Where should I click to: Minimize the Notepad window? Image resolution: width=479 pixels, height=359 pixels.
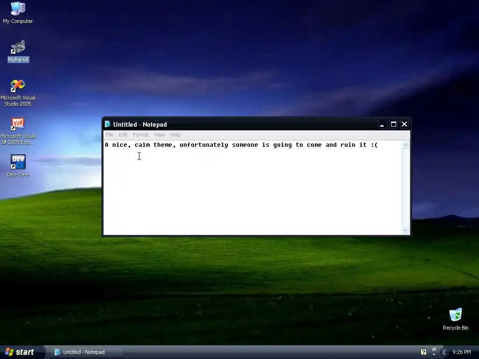pos(382,124)
